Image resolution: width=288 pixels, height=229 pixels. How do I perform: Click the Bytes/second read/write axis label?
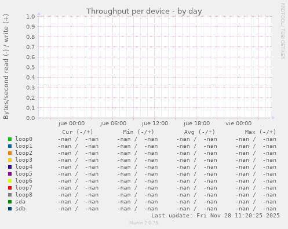(6, 67)
